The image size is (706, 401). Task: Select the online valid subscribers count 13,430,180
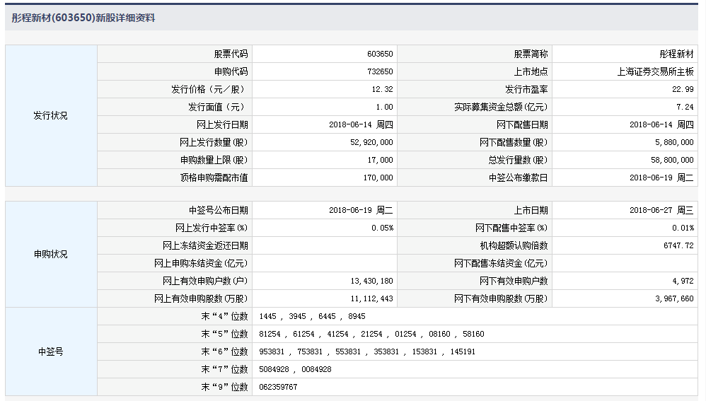pyautogui.click(x=371, y=281)
